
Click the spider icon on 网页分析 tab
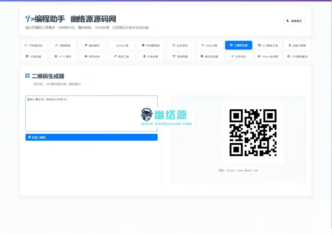click(86, 56)
